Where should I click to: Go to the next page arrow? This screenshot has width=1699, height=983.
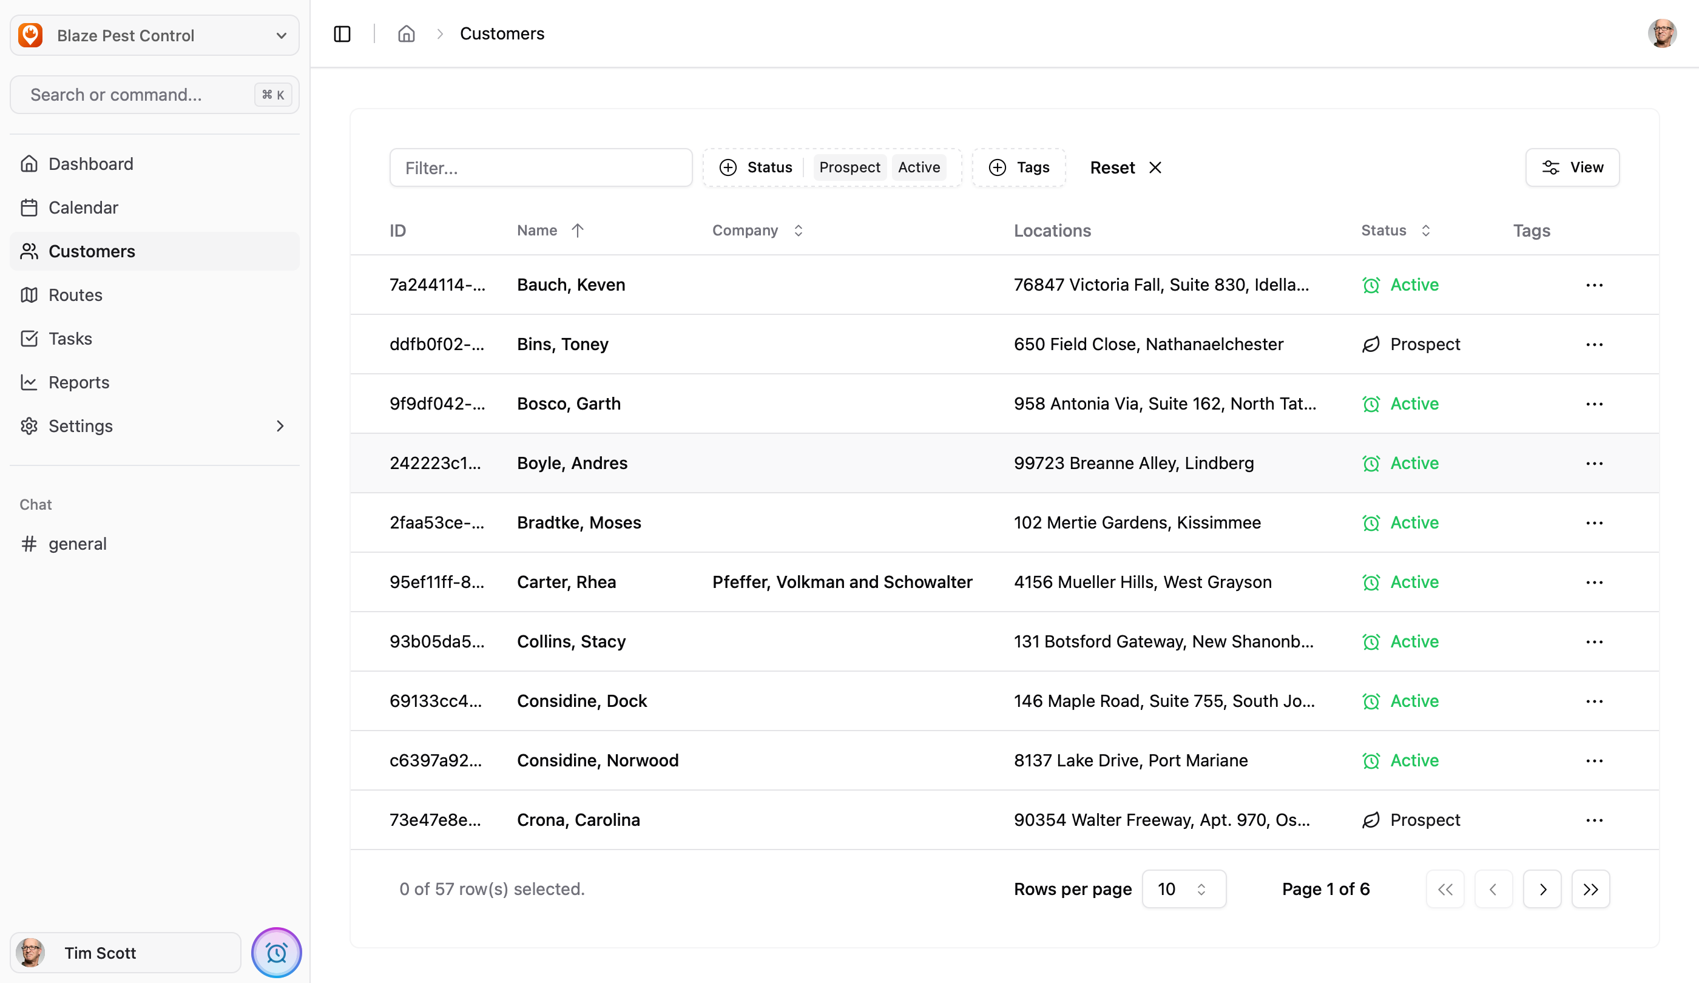click(x=1542, y=888)
